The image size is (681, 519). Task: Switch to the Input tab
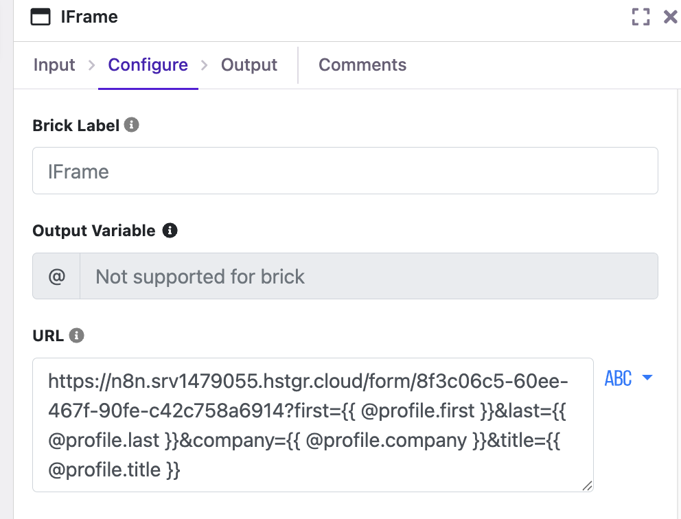point(54,65)
